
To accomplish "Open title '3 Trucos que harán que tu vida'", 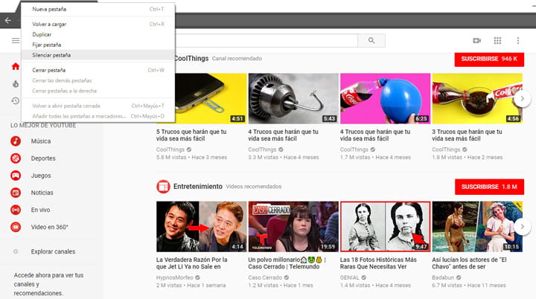I will point(467,135).
